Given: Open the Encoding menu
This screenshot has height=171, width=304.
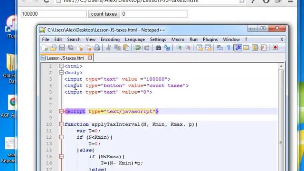Looking at the screenshot, I should (110, 39).
